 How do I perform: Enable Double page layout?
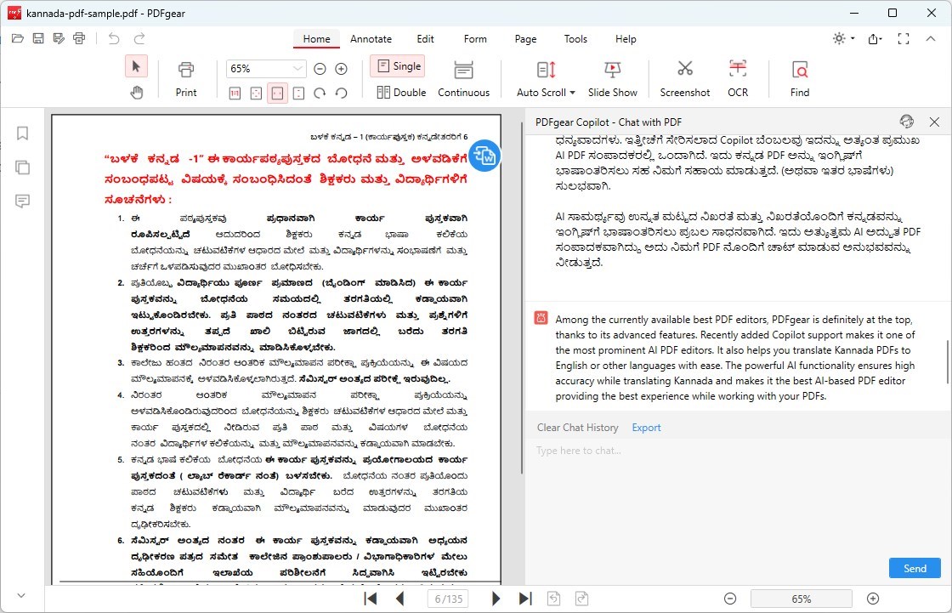(400, 92)
